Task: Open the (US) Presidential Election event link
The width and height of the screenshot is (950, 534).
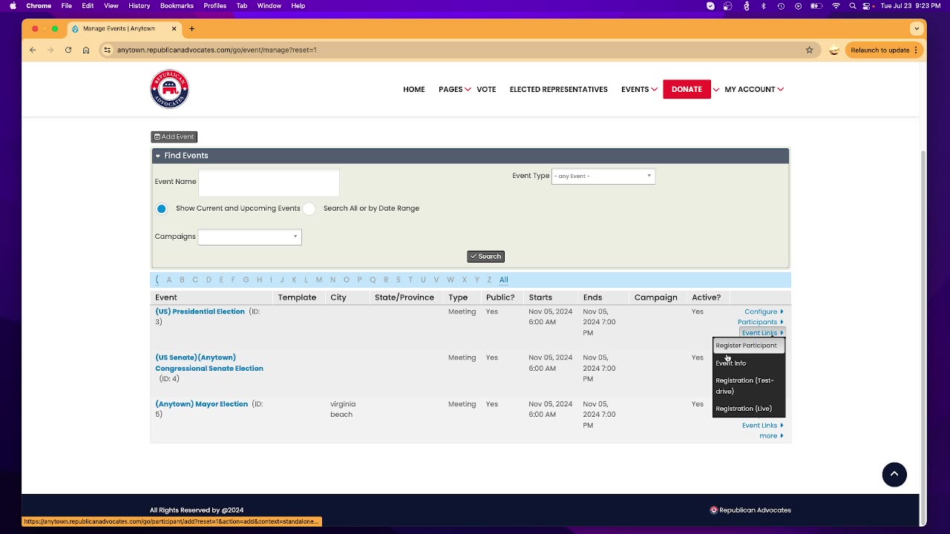Action: [200, 311]
